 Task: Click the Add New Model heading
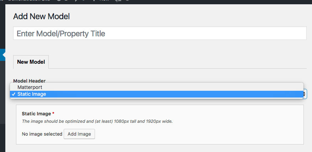click(41, 16)
